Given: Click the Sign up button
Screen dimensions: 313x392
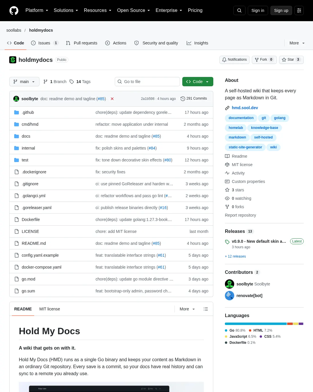Looking at the screenshot, I should [281, 10].
